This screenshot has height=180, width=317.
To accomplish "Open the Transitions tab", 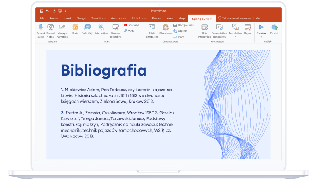I will coord(98,18).
